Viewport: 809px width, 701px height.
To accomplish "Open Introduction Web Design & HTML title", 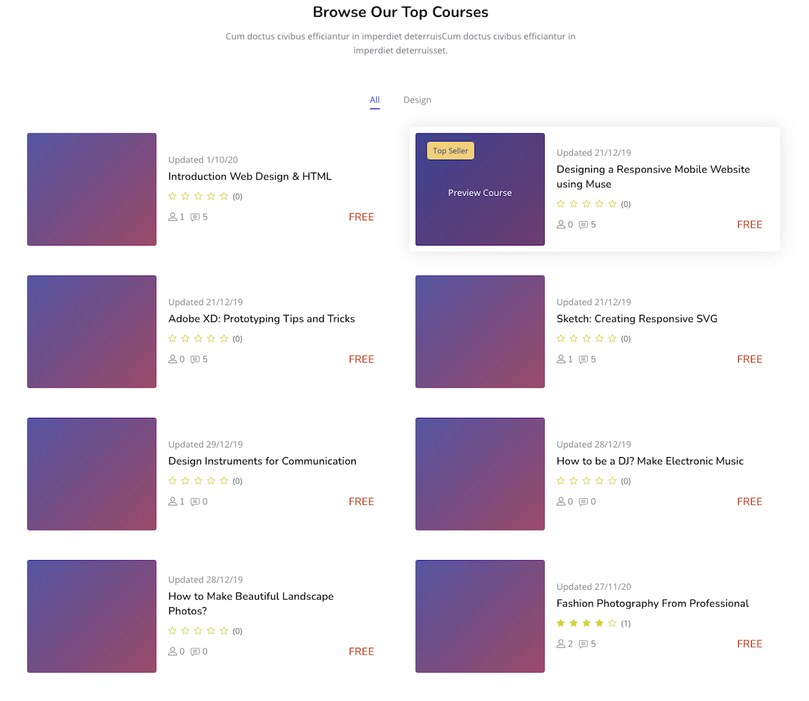I will [x=250, y=177].
